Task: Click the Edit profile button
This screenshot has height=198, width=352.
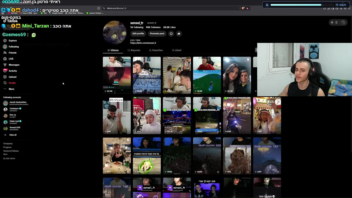Action: pos(138,34)
